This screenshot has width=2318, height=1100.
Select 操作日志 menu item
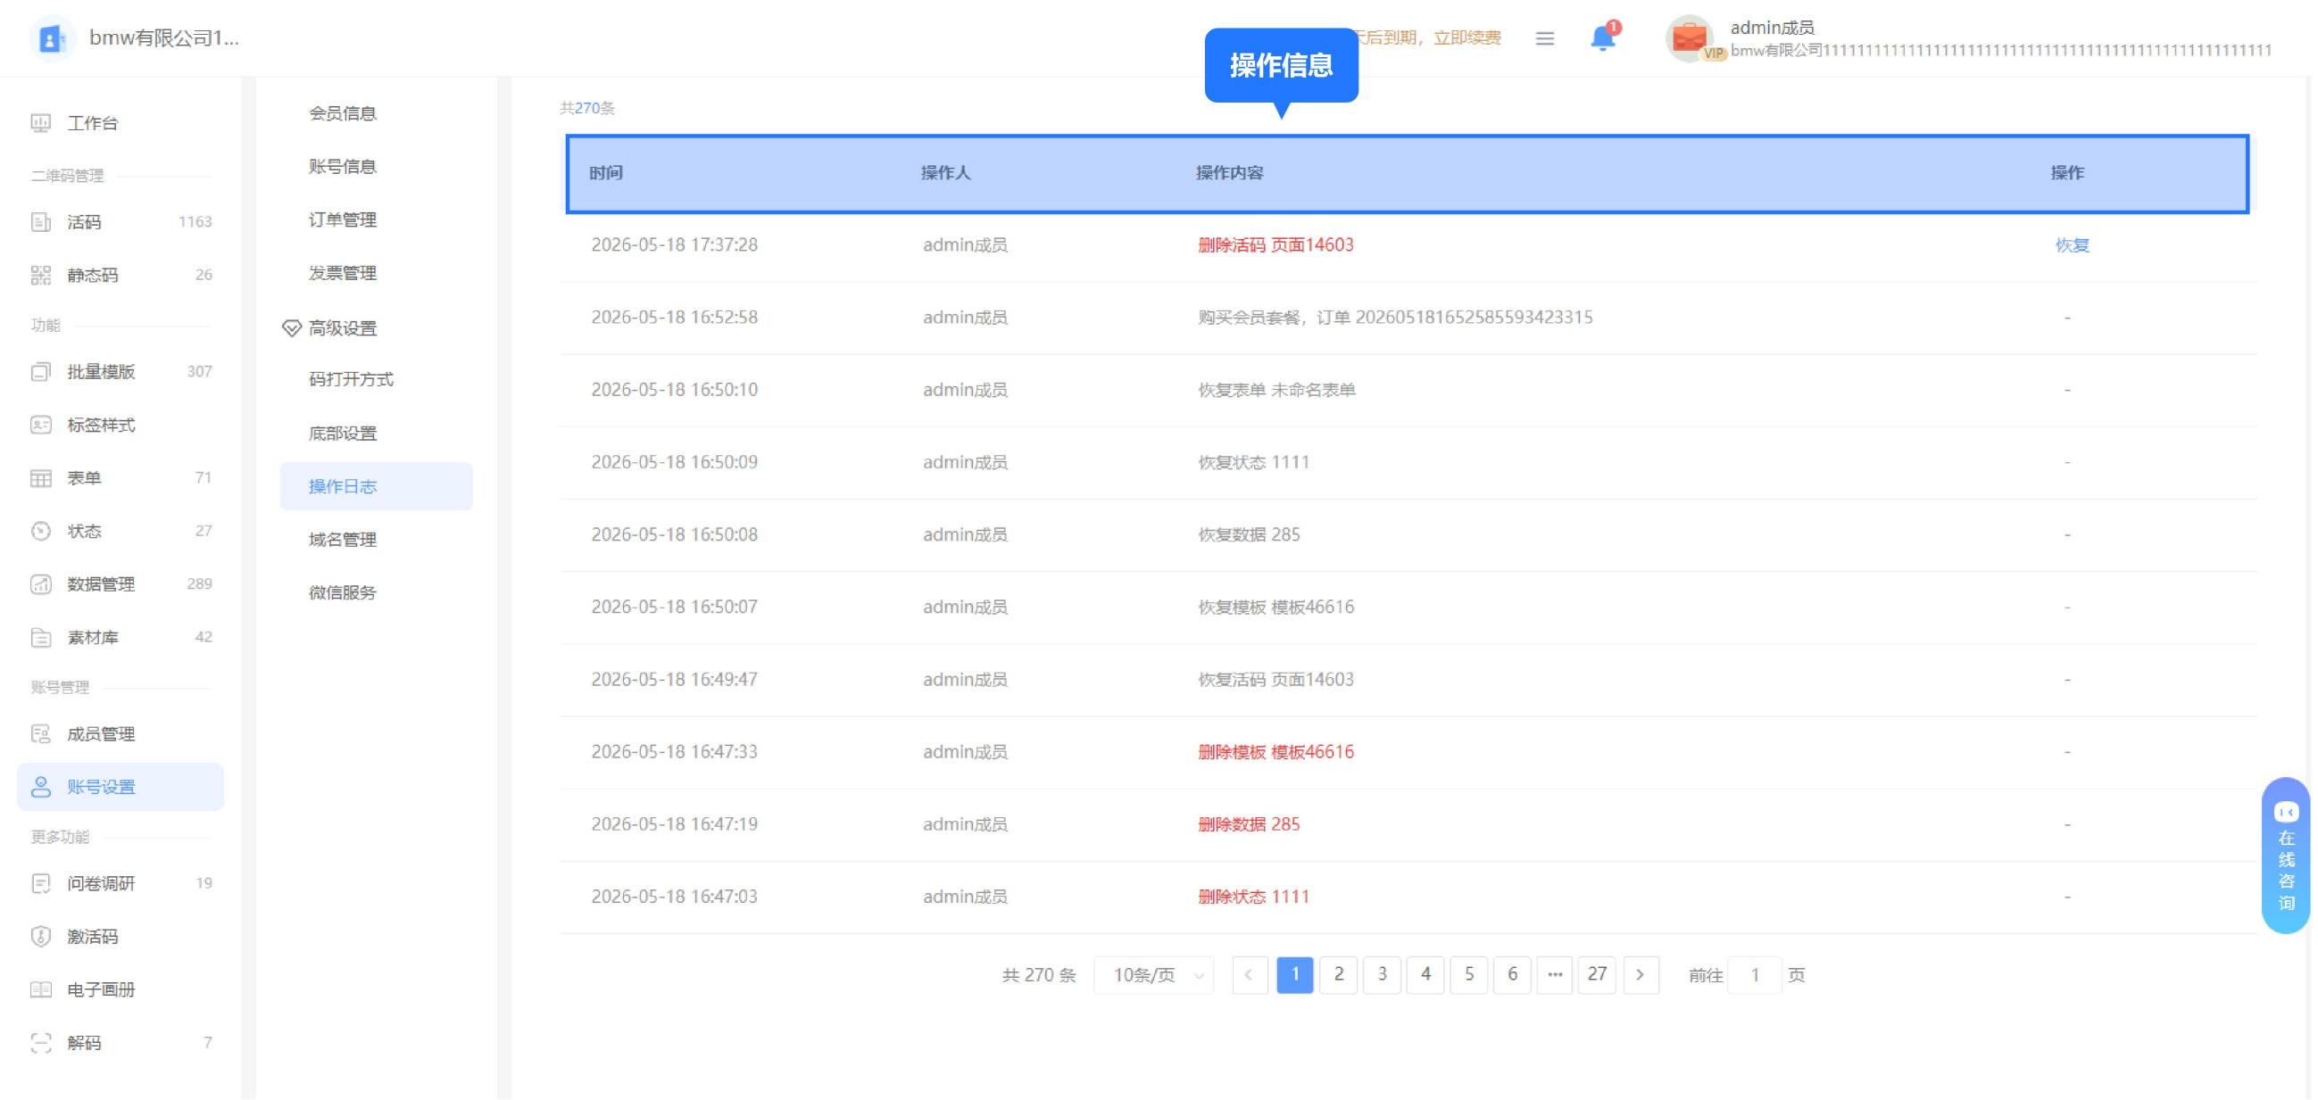click(376, 486)
